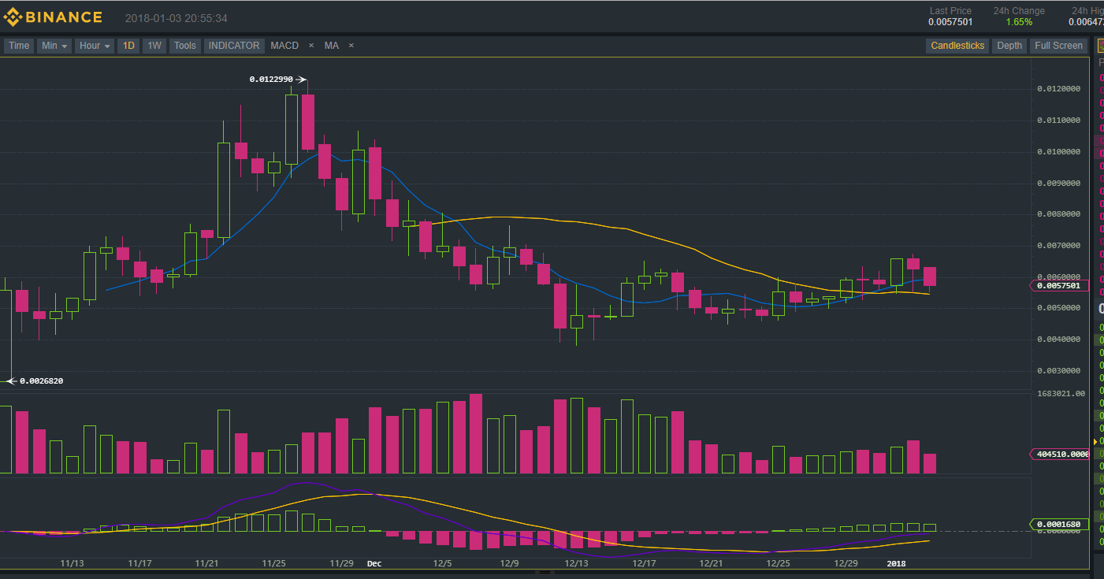Open the Tools menu
The image size is (1104, 579).
click(184, 46)
